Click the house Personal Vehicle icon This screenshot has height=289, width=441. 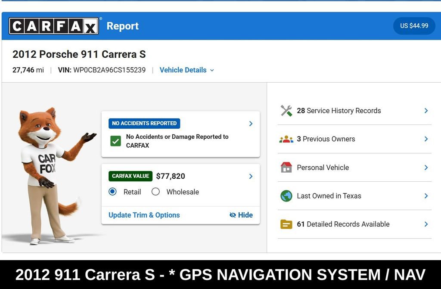click(286, 168)
